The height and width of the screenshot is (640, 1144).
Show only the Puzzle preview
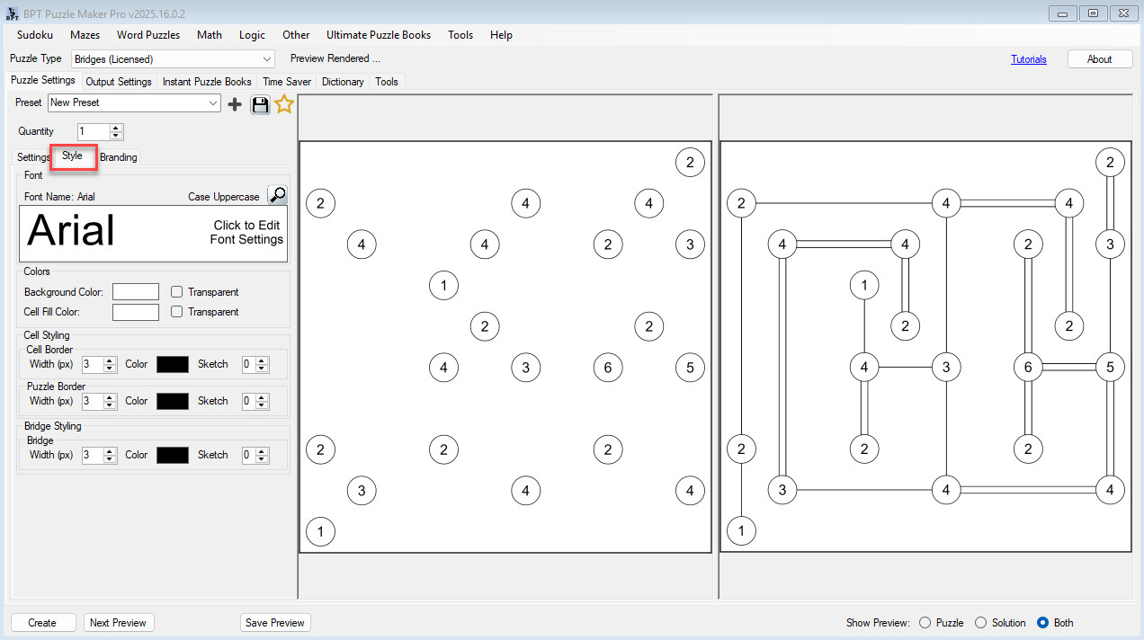pos(925,622)
